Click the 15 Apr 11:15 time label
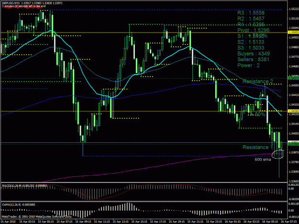Screen dimensions: 299x224 (102, 222)
